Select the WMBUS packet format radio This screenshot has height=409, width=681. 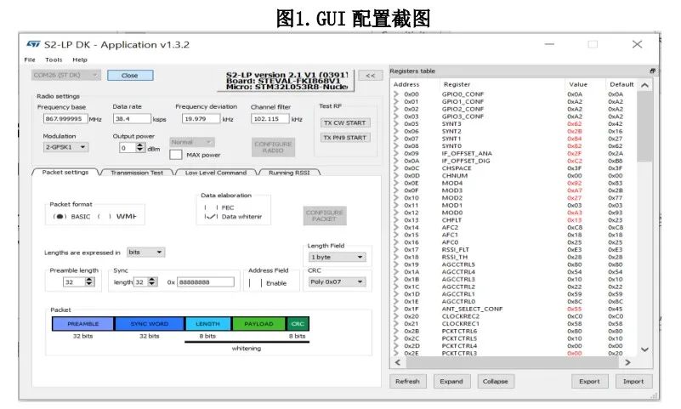point(104,216)
